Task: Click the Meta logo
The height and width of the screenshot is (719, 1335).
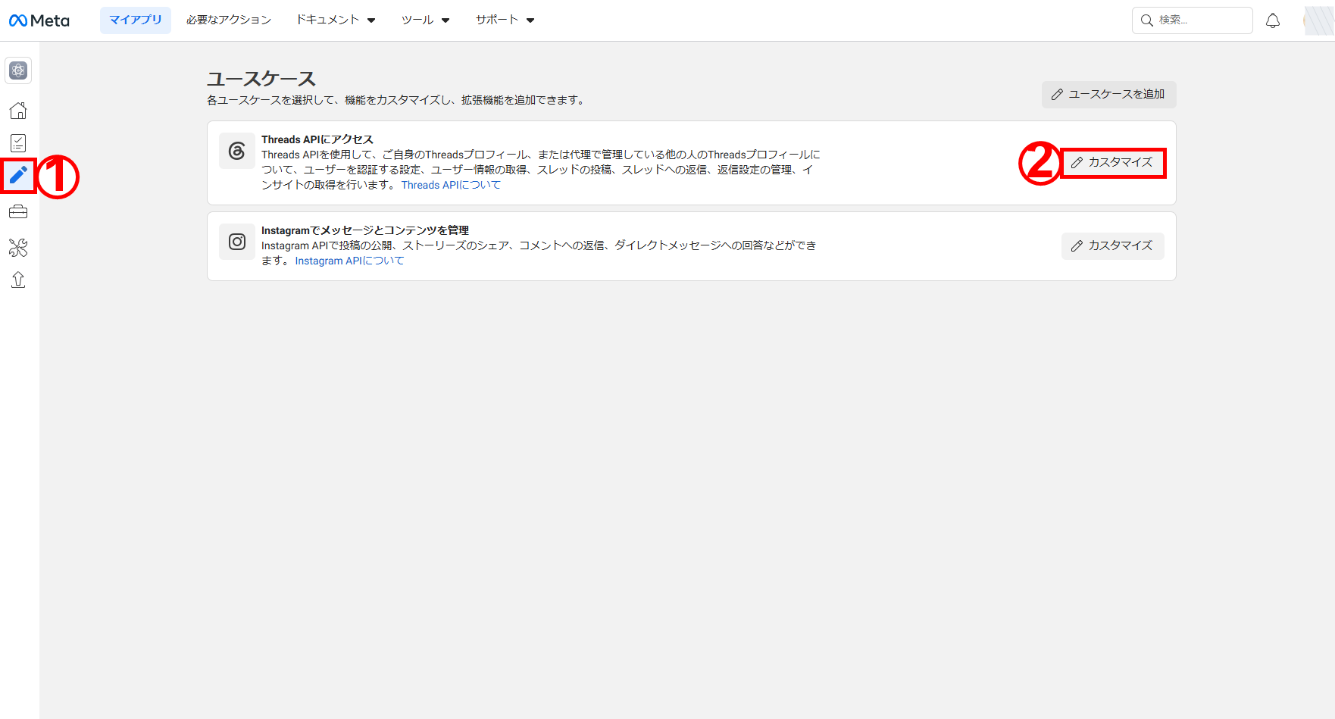Action: (x=39, y=20)
